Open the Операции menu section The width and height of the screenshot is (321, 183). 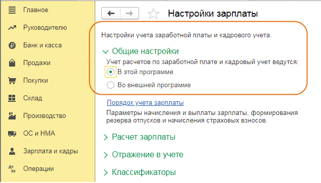tap(38, 169)
